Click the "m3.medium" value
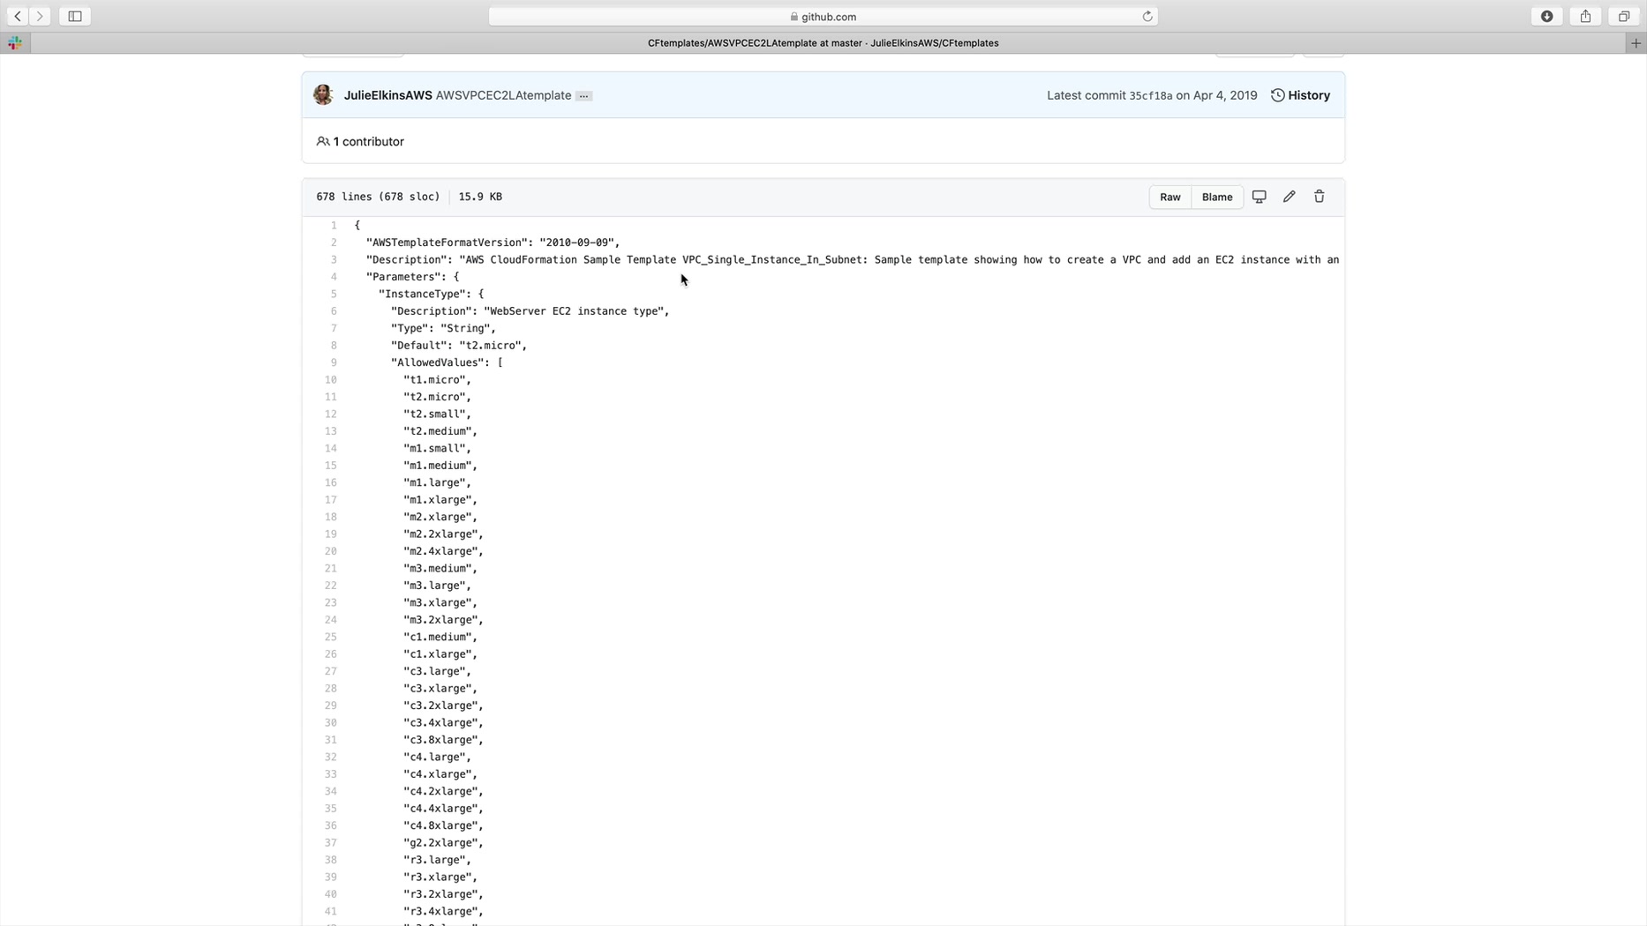The width and height of the screenshot is (1647, 926). pyautogui.click(x=440, y=569)
